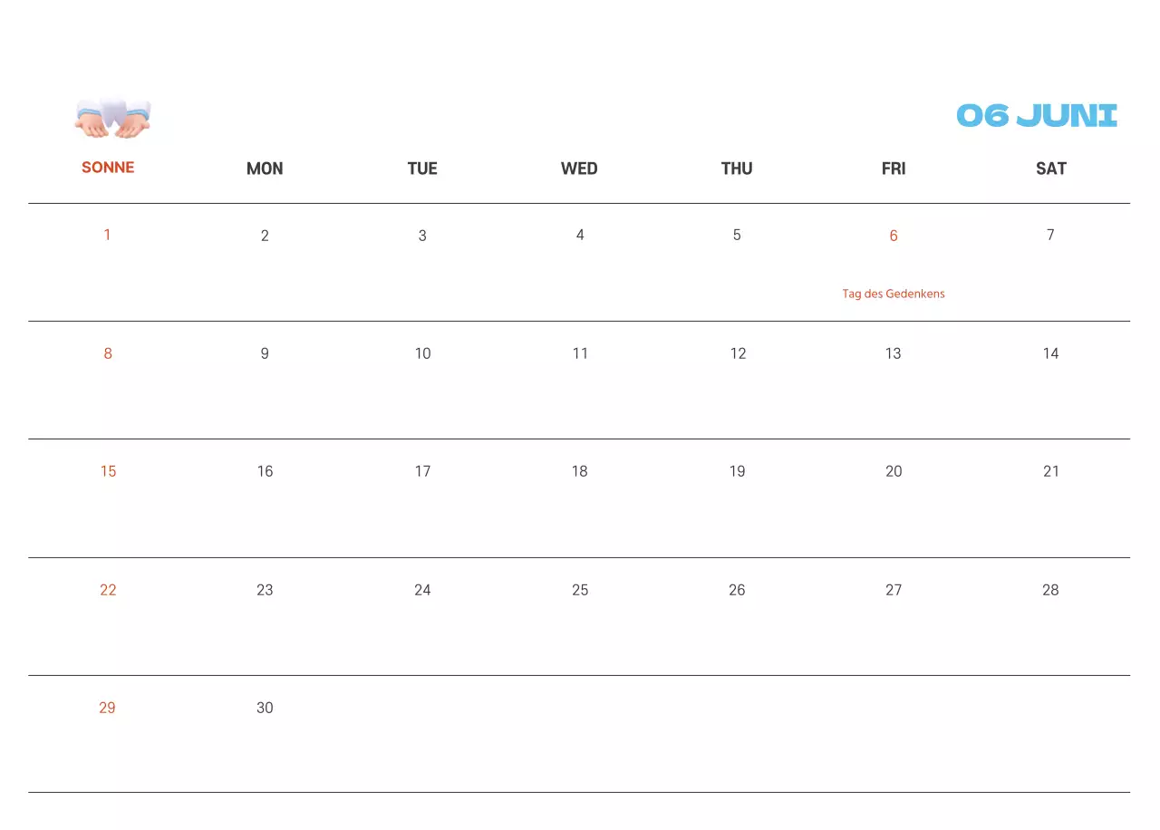Viewport: 1160px width, 830px height.
Task: Select the SAT column header
Action: coord(1050,169)
